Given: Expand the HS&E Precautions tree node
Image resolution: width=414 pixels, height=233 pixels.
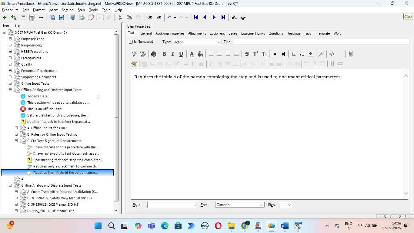Looking at the screenshot, I should point(10,52).
